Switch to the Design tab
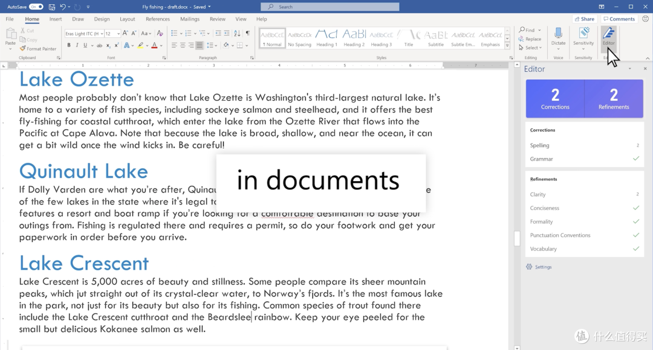The image size is (653, 350). point(102,19)
